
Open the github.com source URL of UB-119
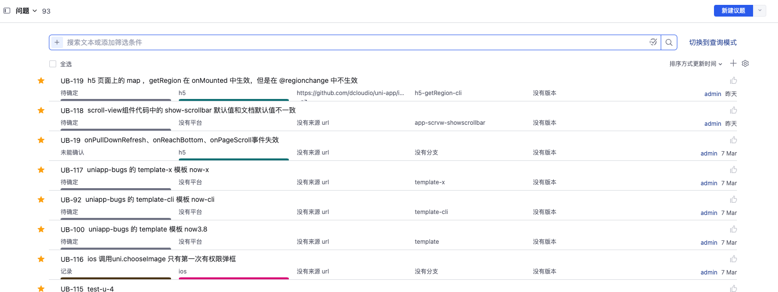pos(350,93)
